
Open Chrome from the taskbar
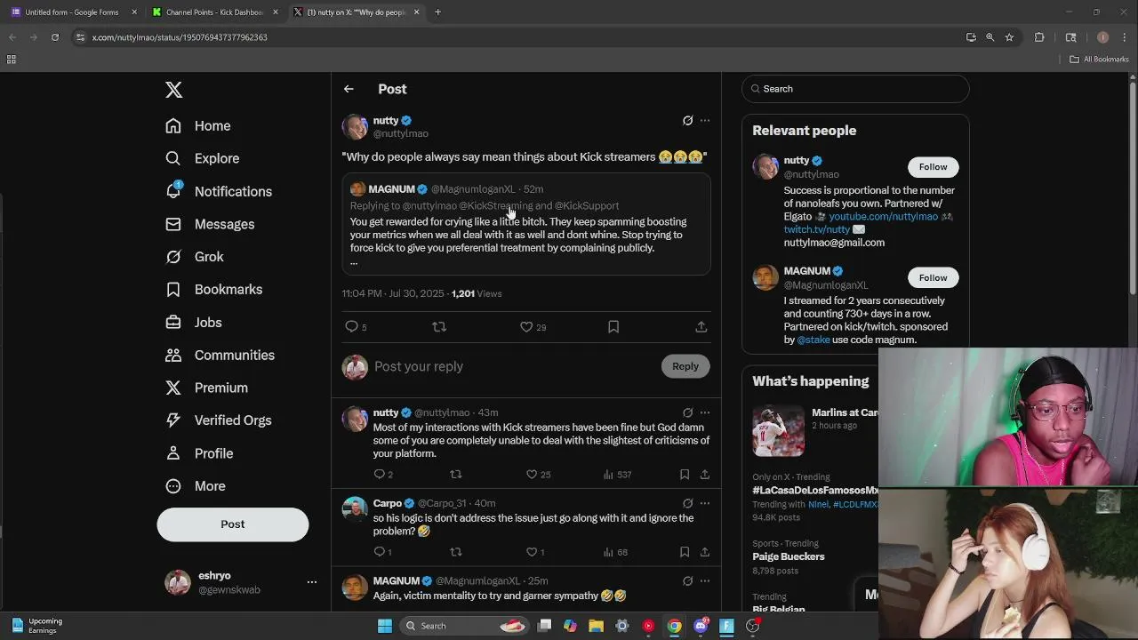675,626
